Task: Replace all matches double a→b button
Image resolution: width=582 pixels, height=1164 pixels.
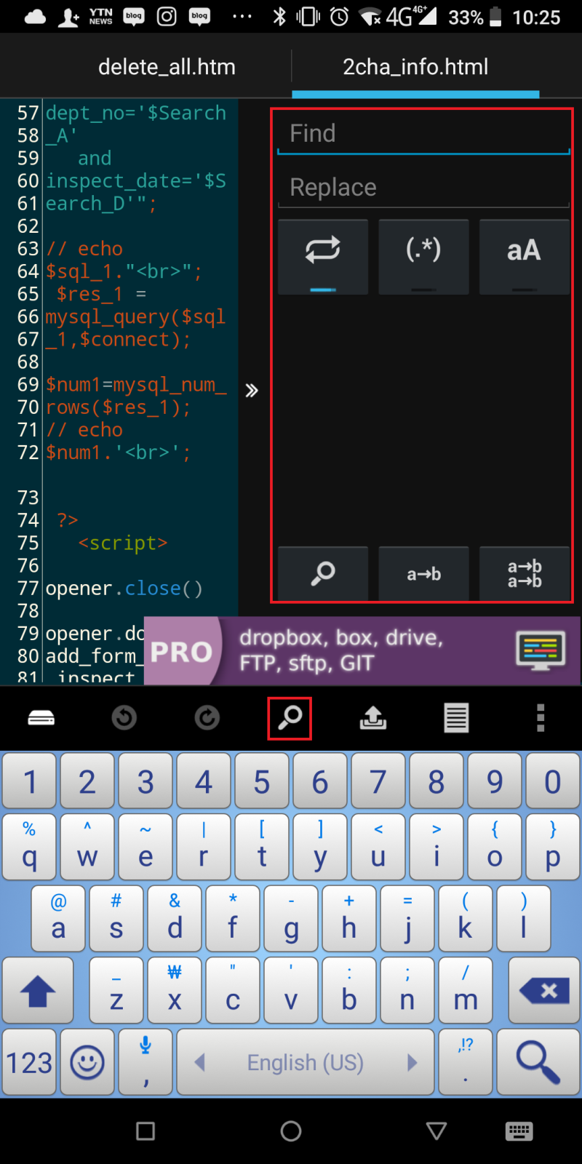Action: pos(524,573)
